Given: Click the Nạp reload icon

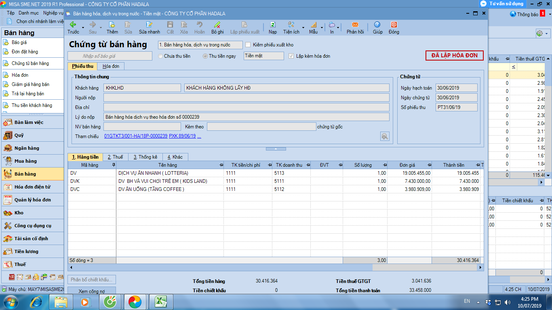Looking at the screenshot, I should 273,24.
